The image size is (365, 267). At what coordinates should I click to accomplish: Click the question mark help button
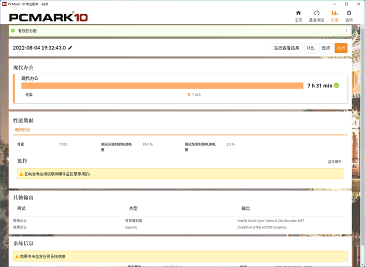coord(346,30)
